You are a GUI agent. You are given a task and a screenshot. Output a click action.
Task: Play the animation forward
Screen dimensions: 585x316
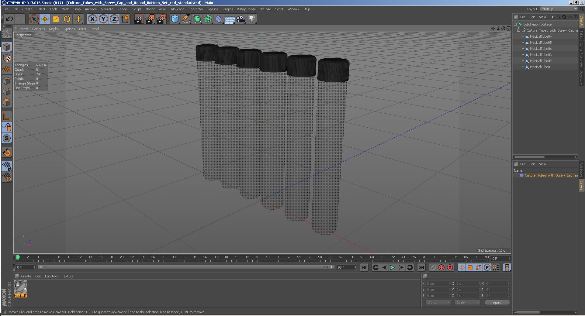click(393, 267)
